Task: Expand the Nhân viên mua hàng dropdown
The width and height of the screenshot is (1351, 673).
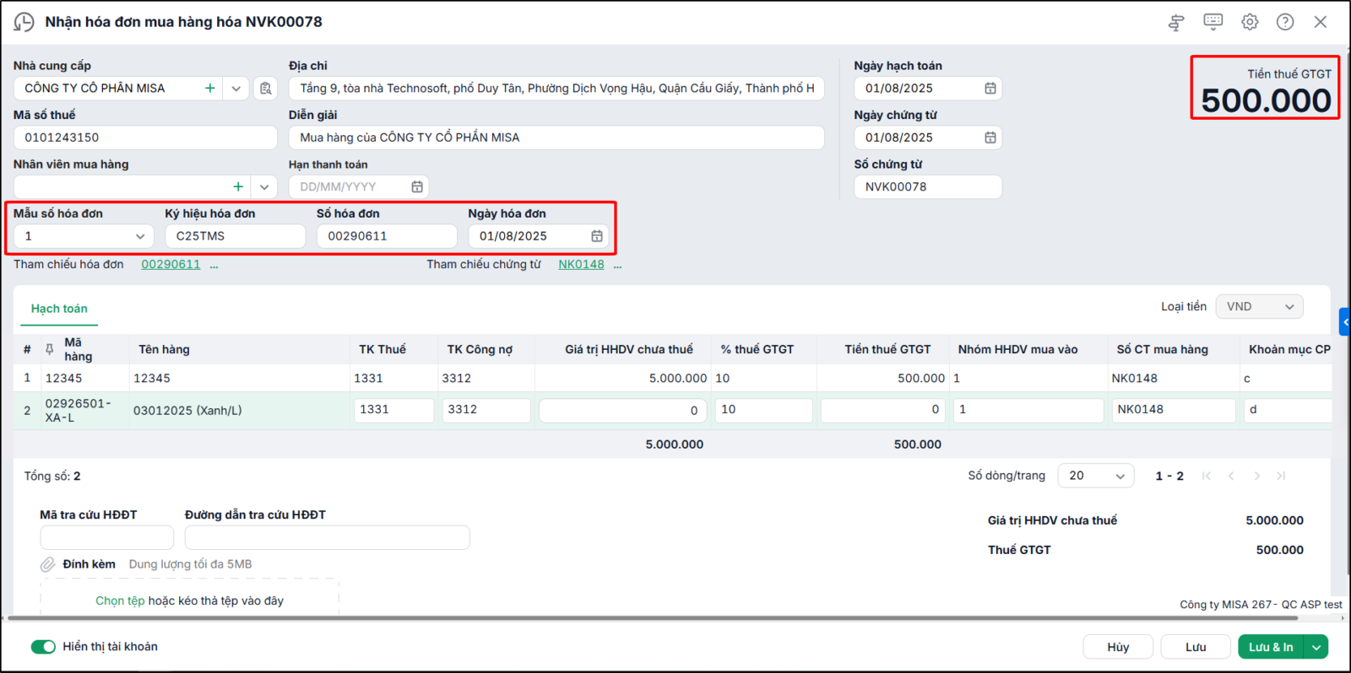Action: (x=264, y=187)
